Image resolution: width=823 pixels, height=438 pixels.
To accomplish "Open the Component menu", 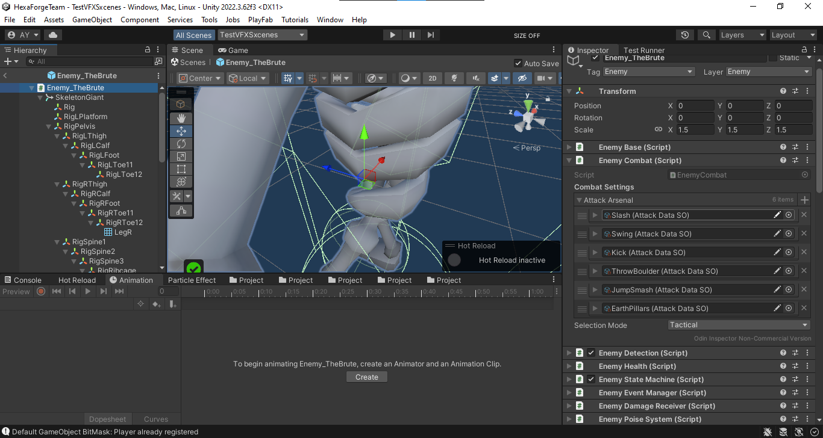I will 140,20.
